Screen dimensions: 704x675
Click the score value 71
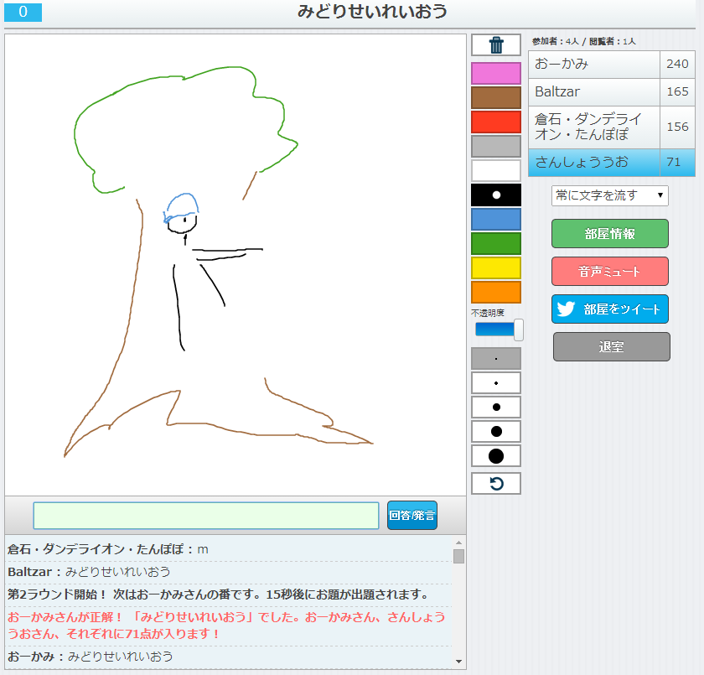point(673,162)
